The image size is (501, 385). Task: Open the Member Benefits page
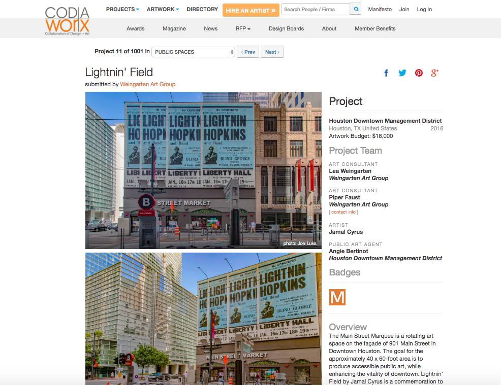[375, 28]
